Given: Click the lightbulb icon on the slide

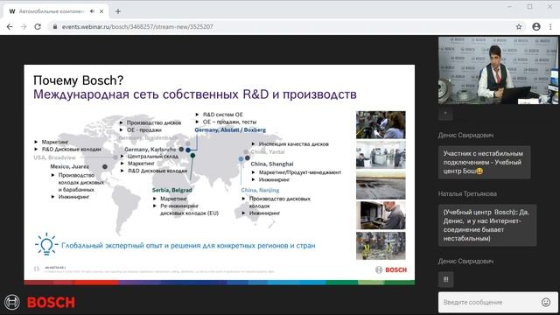Looking at the screenshot, I should tap(46, 244).
